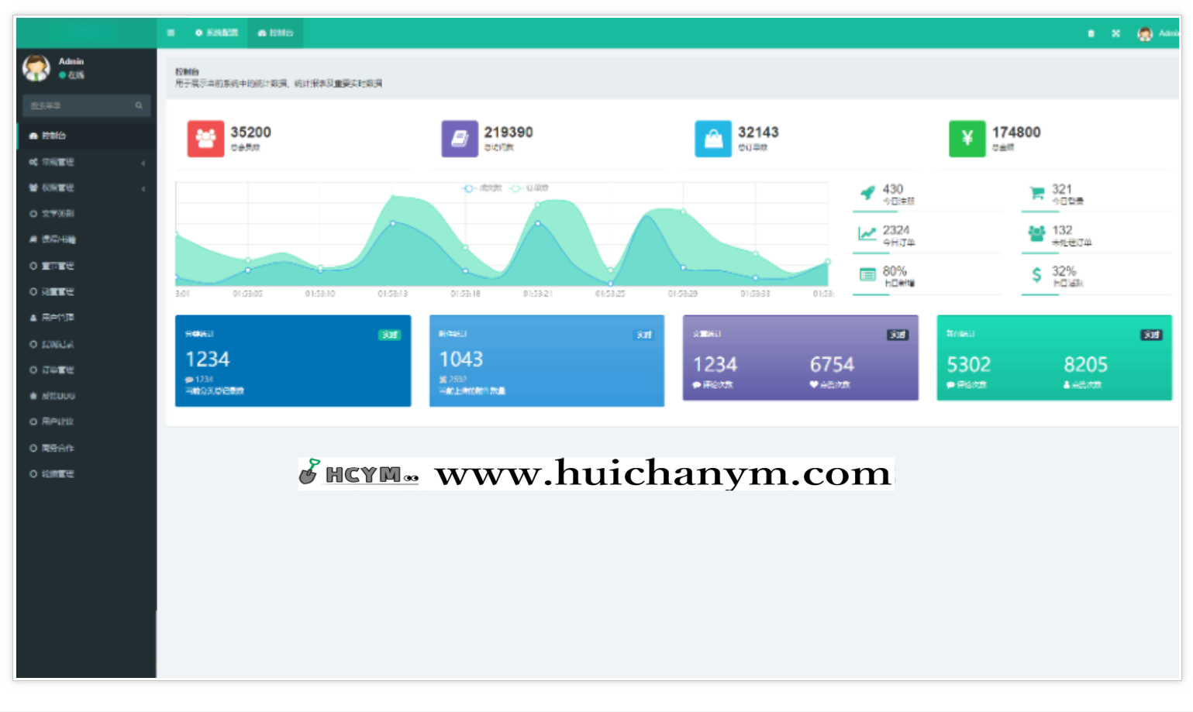Viewport: 1193px width, 712px height.
Task: Switch to the 控制台 tab in header
Action: pos(276,33)
